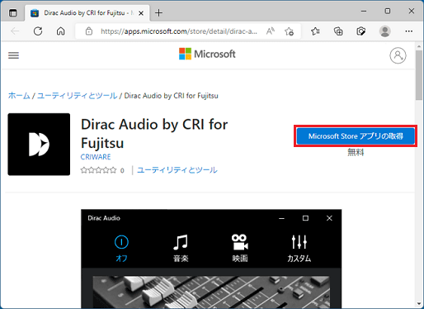Click the カスタム sliders icon
The image size is (424, 309).
[299, 242]
